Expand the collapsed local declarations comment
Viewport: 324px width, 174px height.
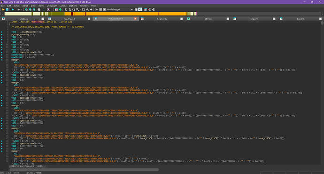[47, 27]
